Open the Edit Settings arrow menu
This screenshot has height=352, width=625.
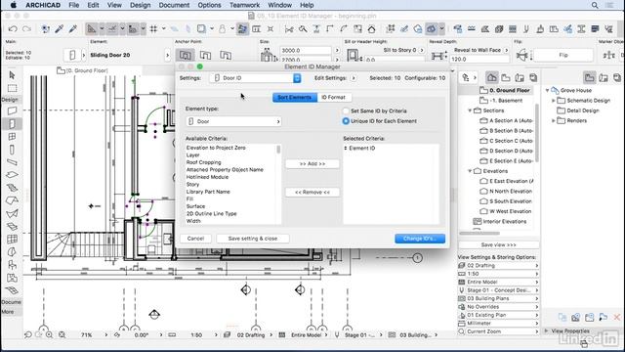(x=354, y=78)
